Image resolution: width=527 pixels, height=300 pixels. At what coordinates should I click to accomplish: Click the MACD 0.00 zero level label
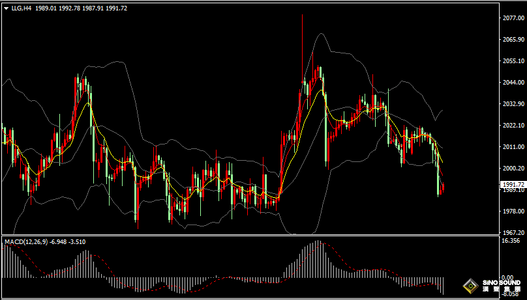click(507, 277)
